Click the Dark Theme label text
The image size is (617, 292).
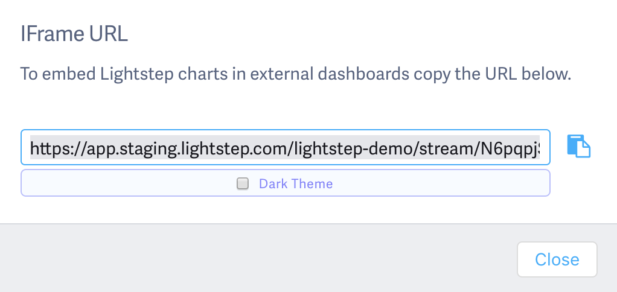click(x=295, y=184)
